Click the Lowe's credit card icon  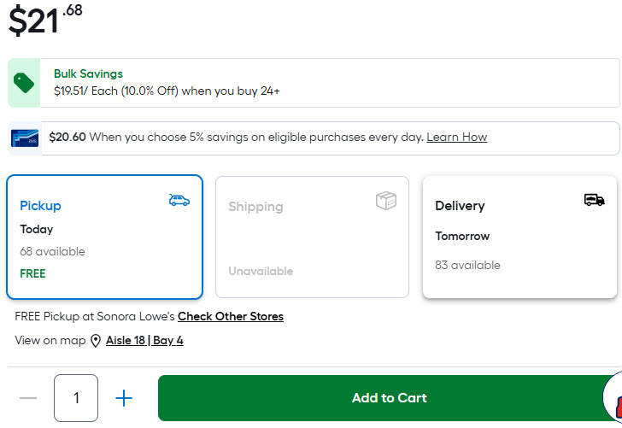23,138
